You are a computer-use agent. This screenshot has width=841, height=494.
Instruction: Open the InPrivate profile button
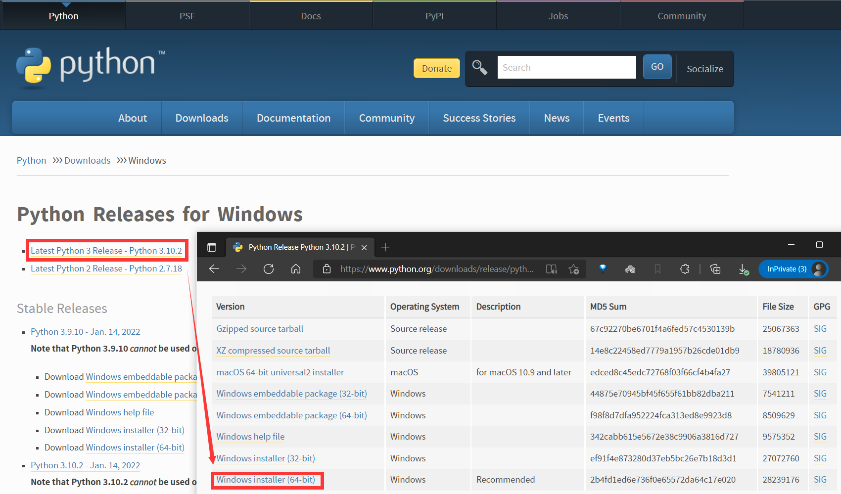794,269
